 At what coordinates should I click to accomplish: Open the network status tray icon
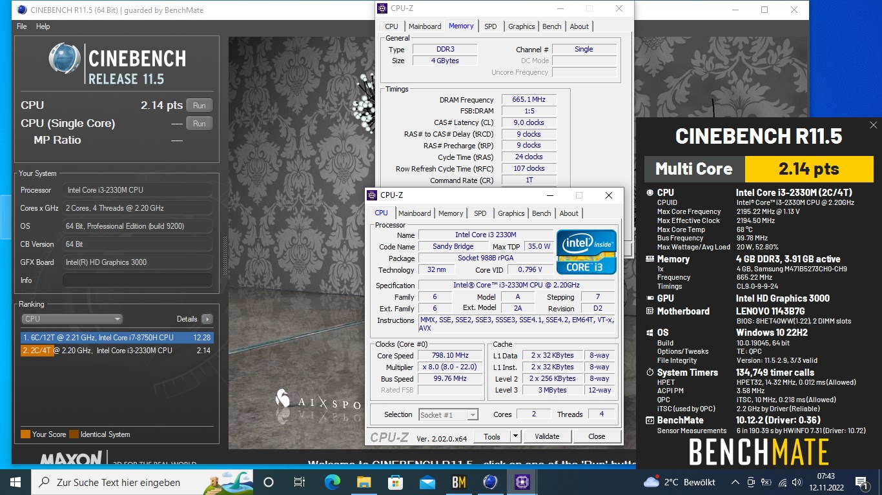tap(783, 482)
